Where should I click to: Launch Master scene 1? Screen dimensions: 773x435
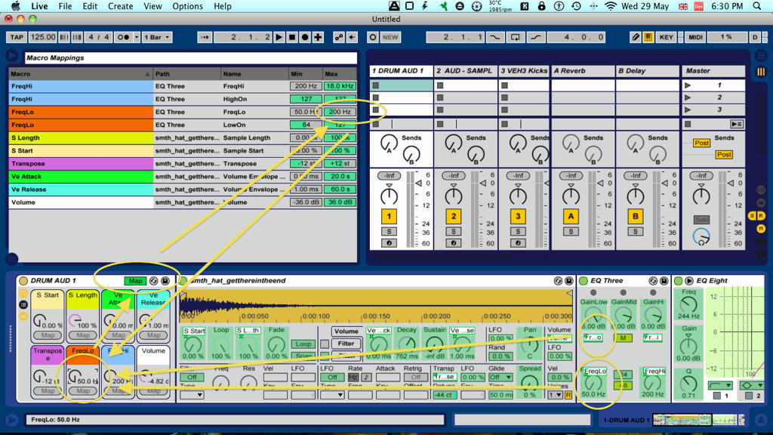tap(688, 85)
